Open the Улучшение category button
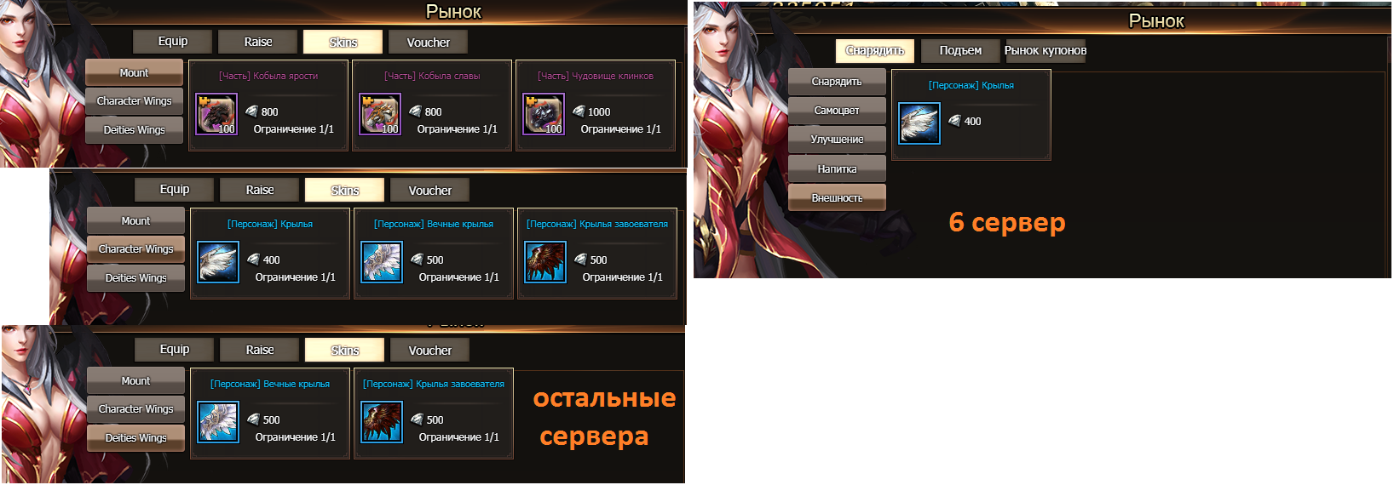Image resolution: width=1394 pixels, height=485 pixels. (x=837, y=140)
